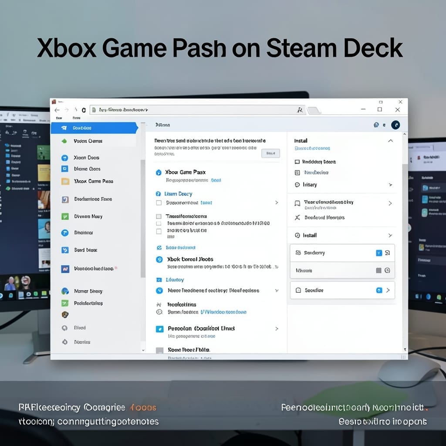Screen dimensions: 446x446
Task: Click the address bar URL field
Action: (x=197, y=110)
